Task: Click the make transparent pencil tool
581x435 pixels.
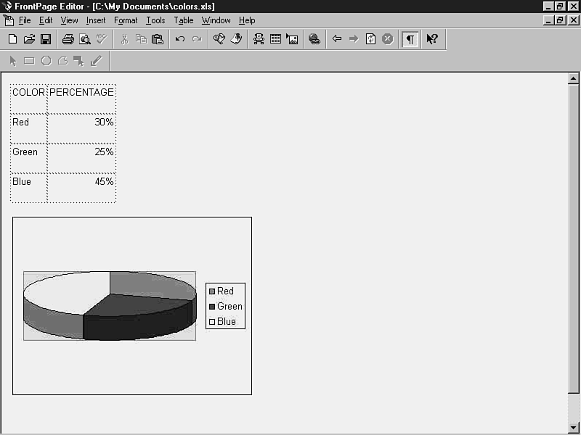Action: point(96,61)
